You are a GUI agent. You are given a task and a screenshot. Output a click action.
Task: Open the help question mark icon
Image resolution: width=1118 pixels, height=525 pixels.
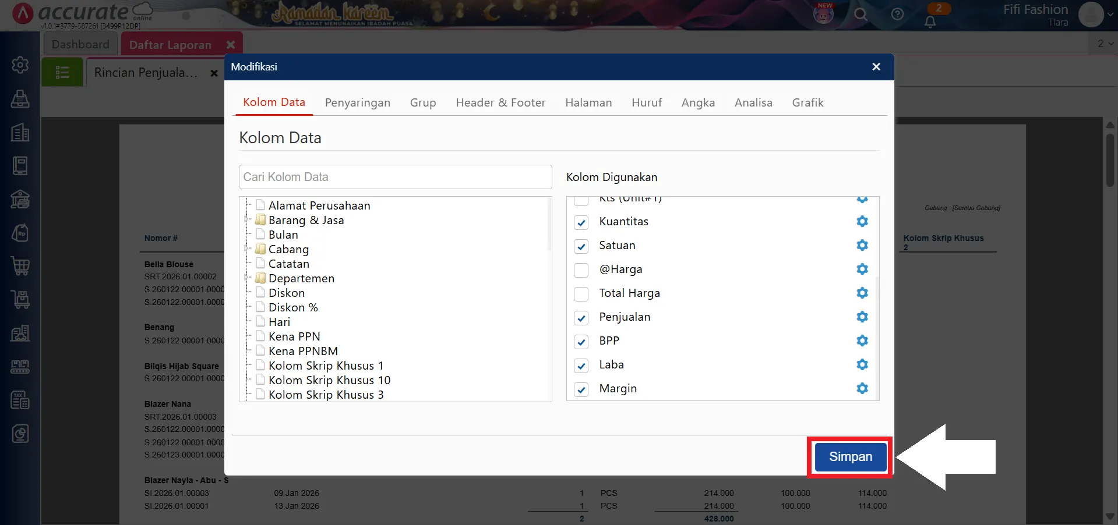point(897,15)
